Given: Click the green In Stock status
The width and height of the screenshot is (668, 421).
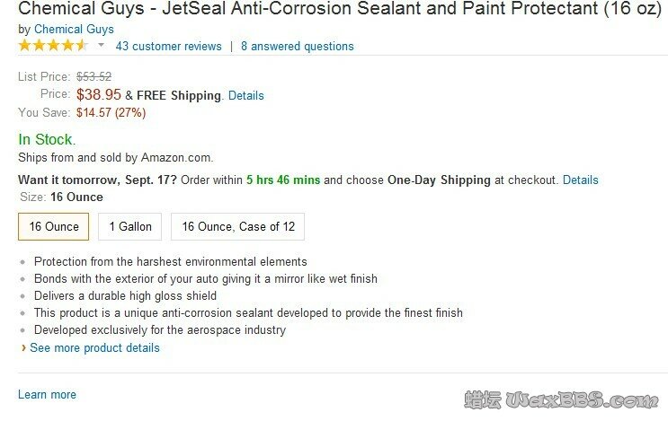Looking at the screenshot, I should [x=47, y=139].
